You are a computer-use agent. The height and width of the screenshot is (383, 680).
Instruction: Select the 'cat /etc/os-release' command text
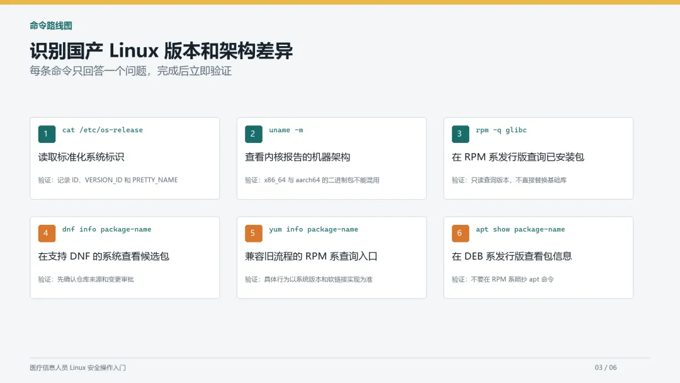click(103, 130)
